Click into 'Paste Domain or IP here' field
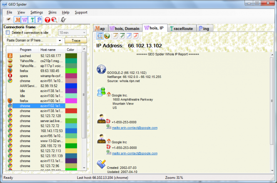This screenshot has height=183, width=277. (32, 40)
